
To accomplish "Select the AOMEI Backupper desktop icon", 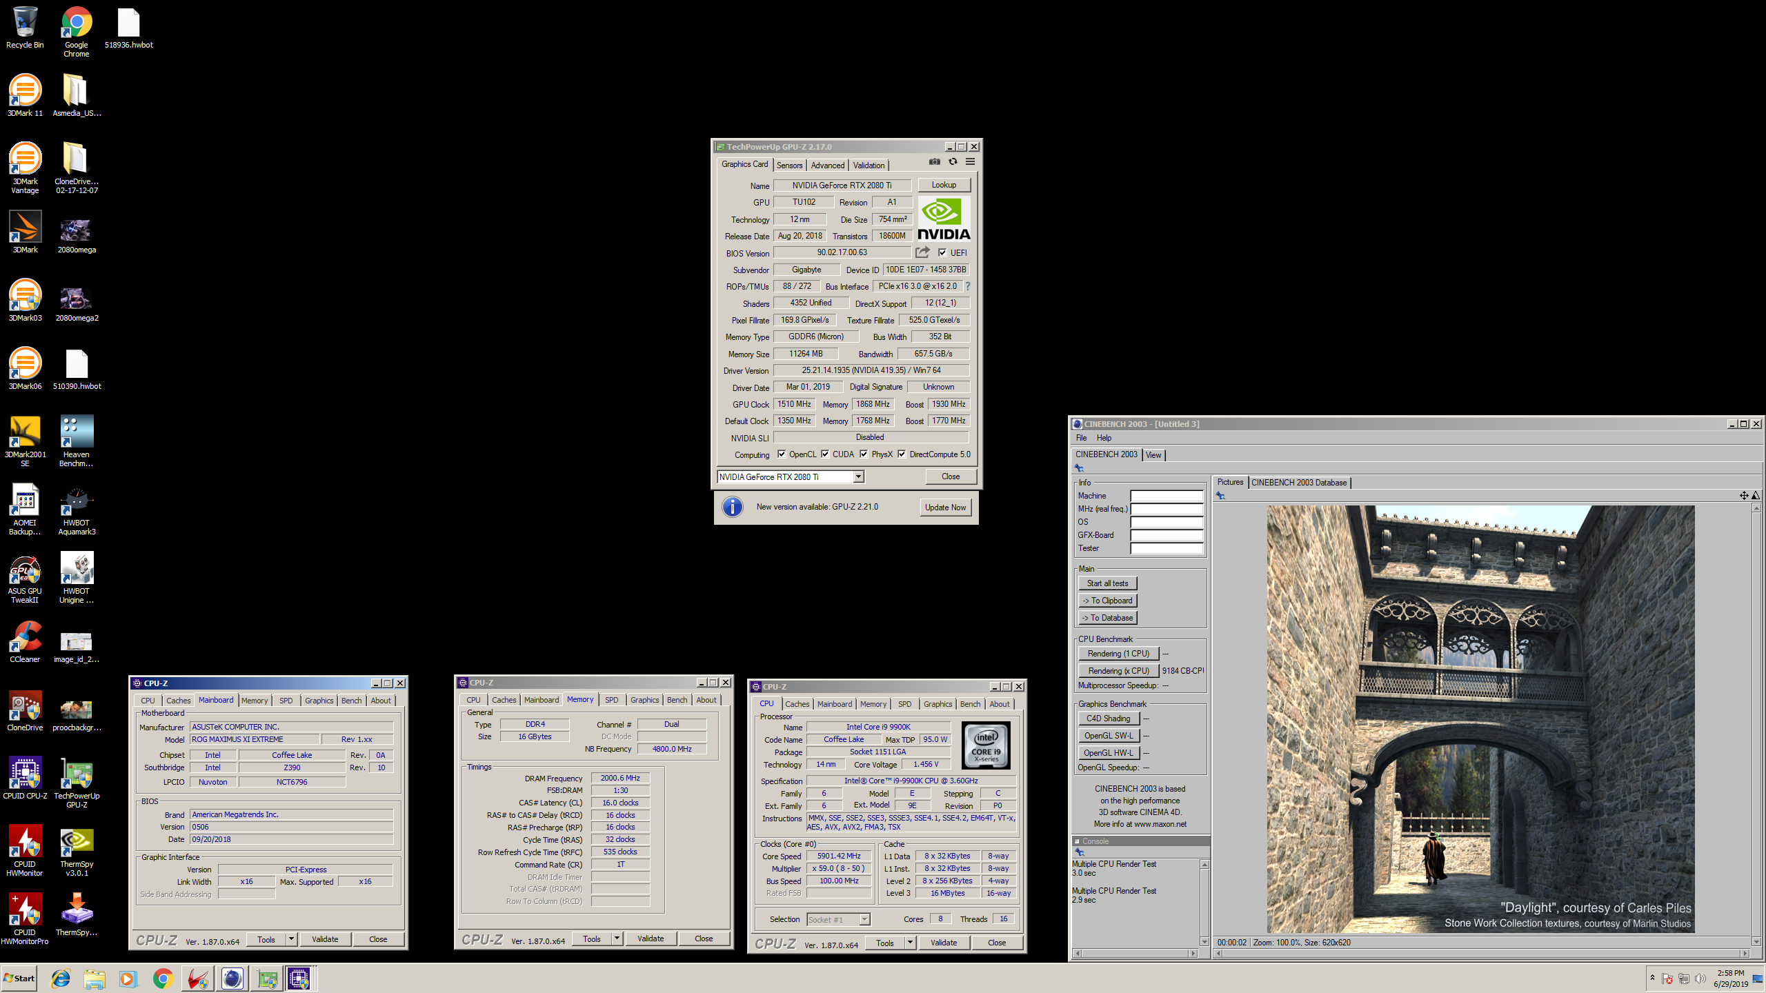I will [25, 509].
